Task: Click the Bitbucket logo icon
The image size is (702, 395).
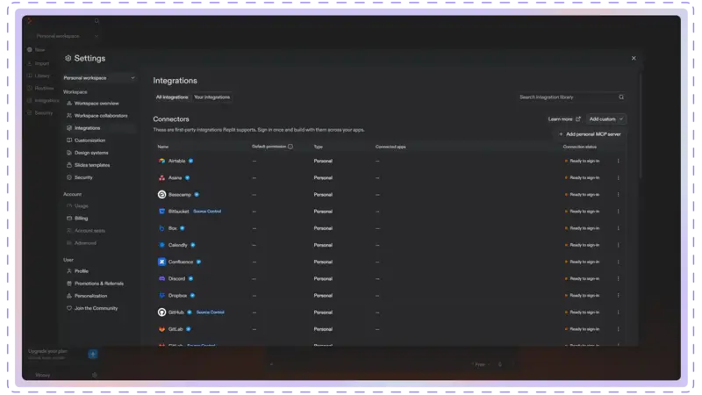Action: (161, 212)
